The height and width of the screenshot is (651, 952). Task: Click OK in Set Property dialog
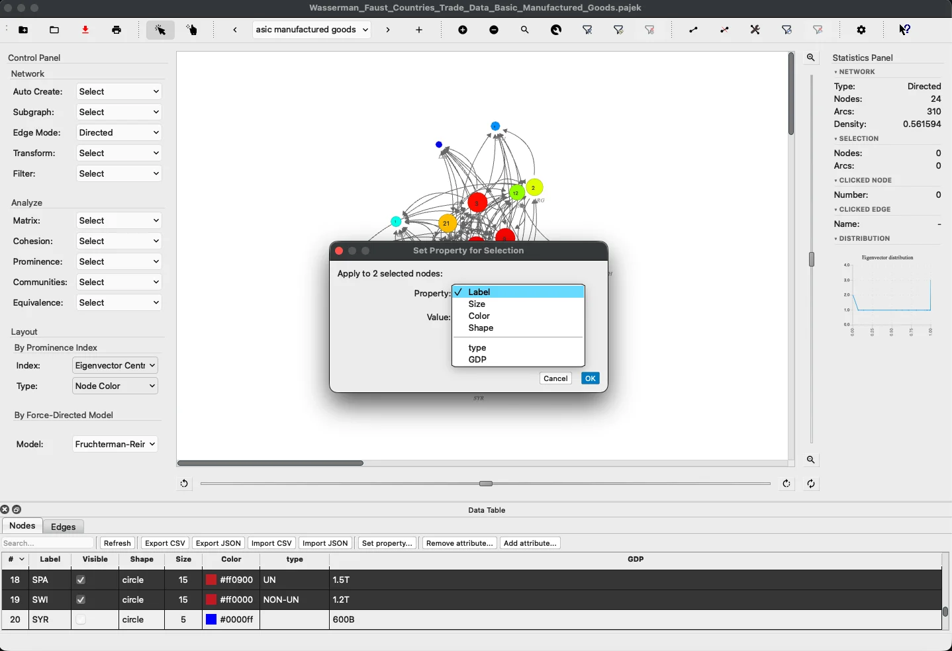pos(591,379)
